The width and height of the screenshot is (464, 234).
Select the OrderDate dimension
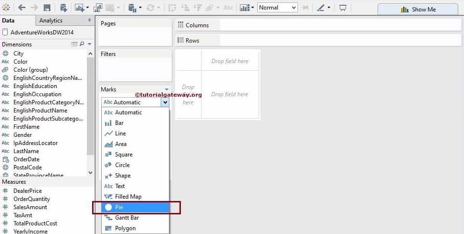26,159
